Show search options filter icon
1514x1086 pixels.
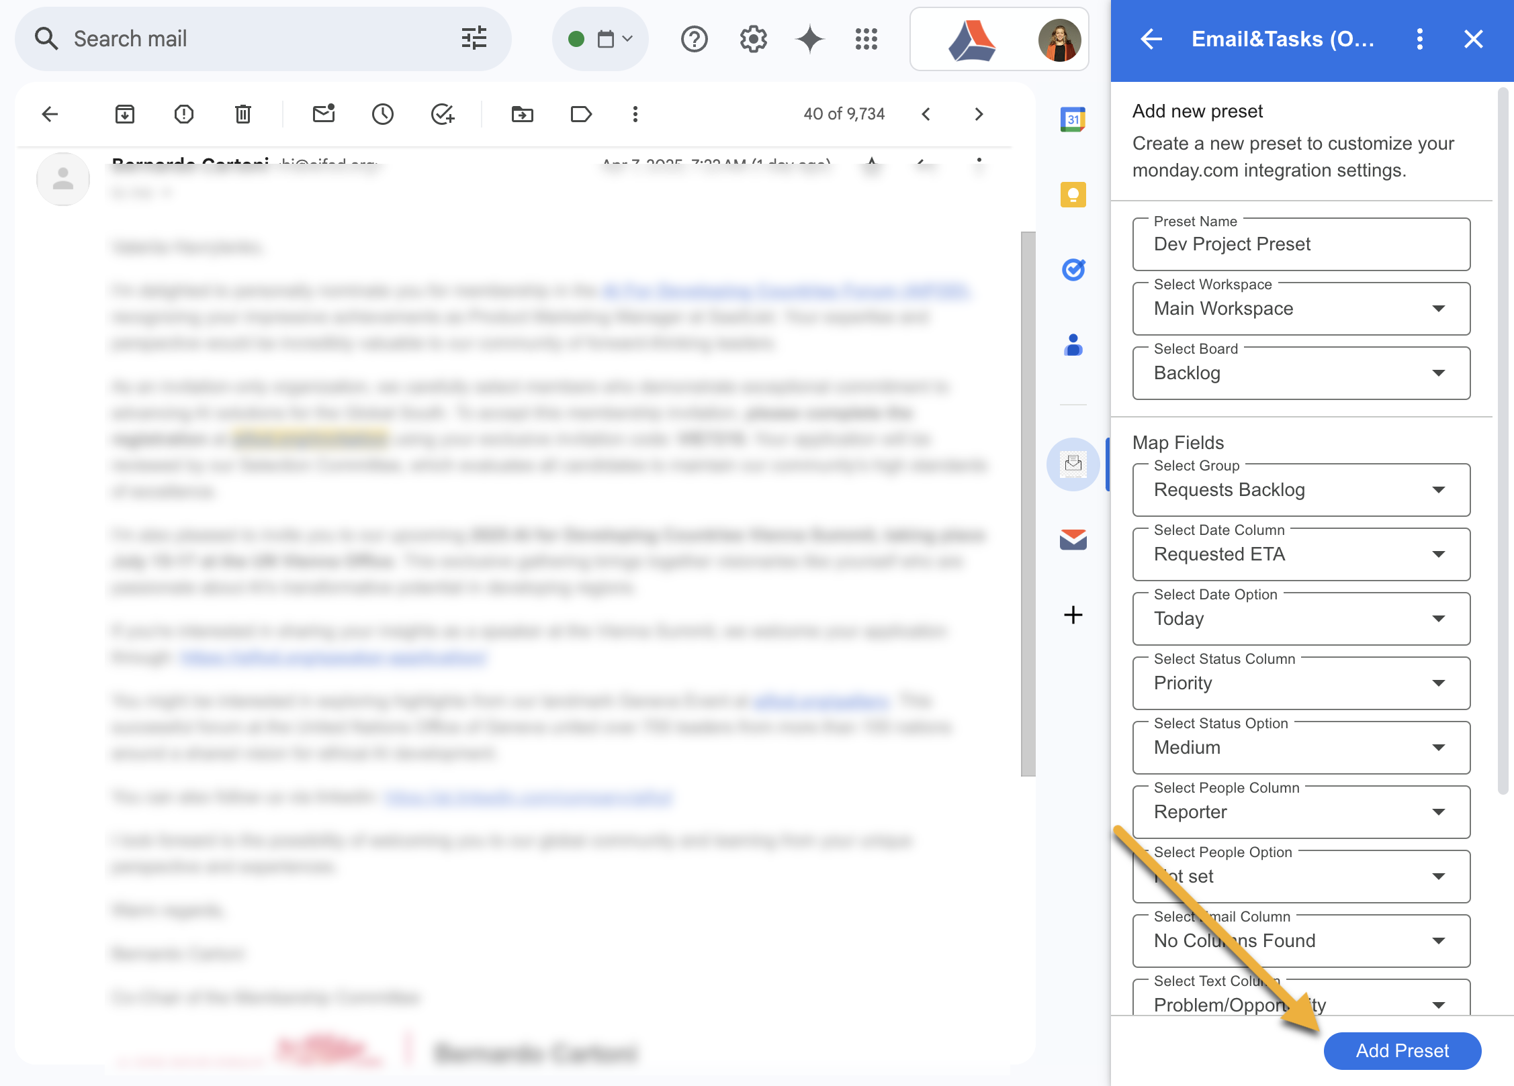click(474, 39)
